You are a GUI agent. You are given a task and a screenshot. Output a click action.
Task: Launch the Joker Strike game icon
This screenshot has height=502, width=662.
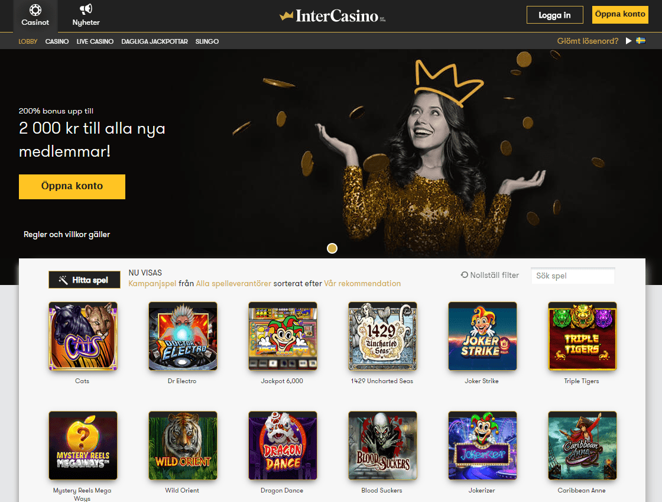[x=482, y=336]
